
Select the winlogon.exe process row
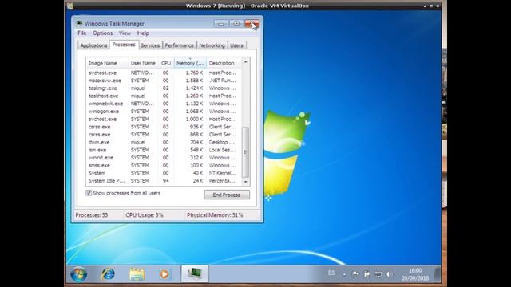point(164,112)
